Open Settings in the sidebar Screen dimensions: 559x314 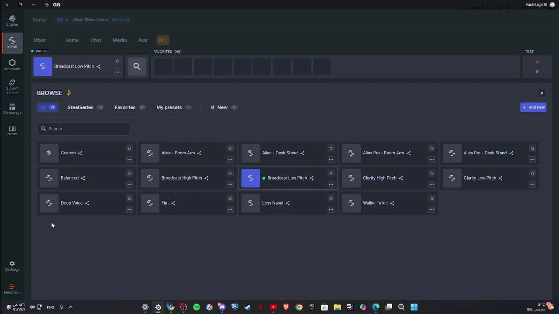coord(12,266)
